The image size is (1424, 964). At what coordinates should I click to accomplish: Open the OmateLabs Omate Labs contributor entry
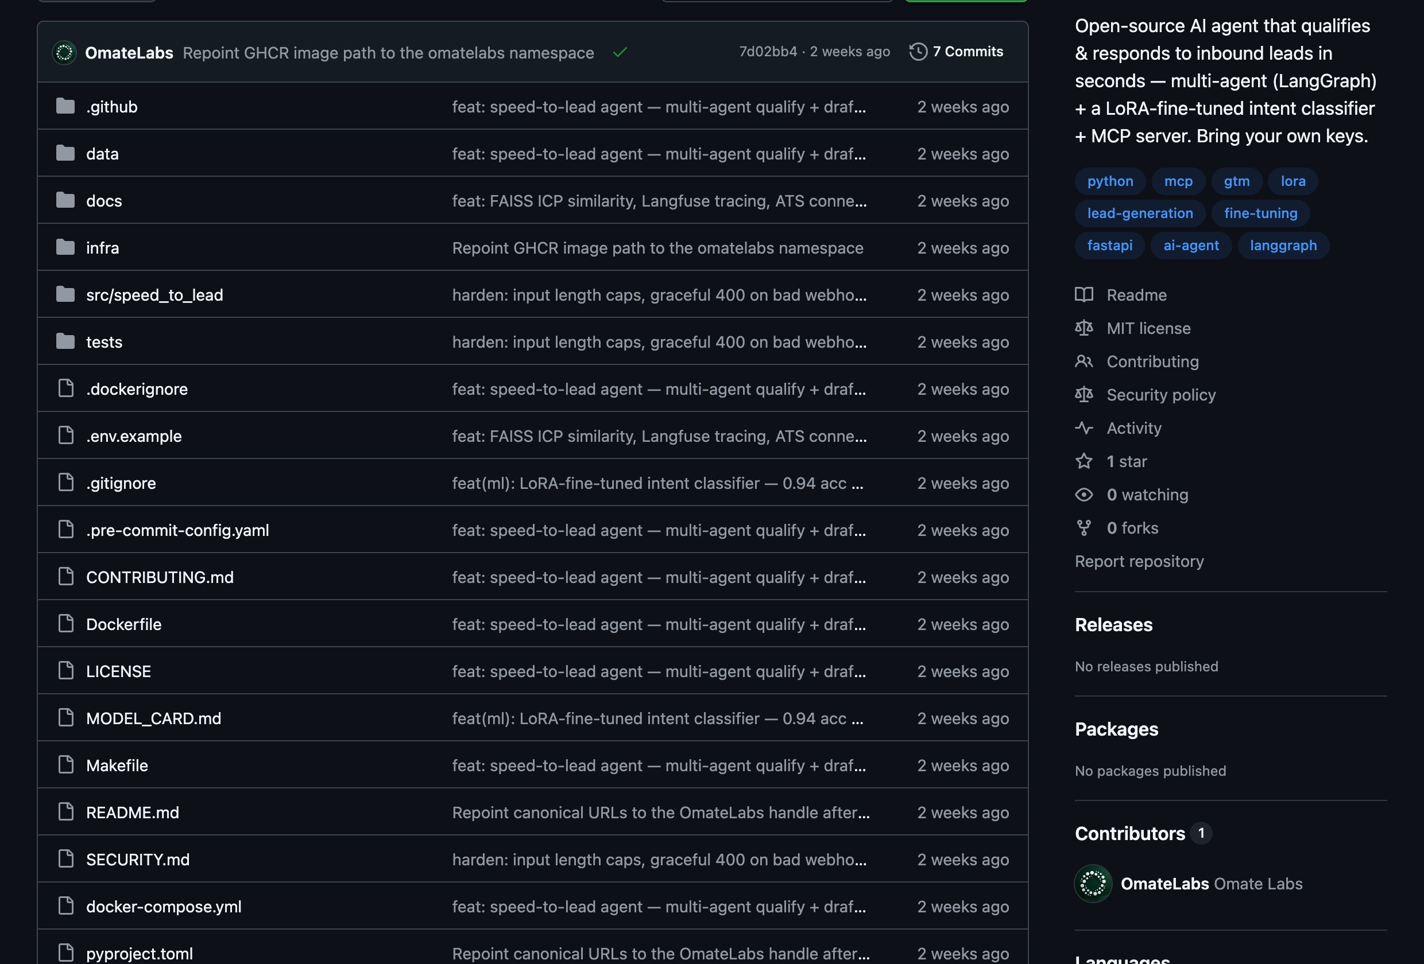point(1212,884)
